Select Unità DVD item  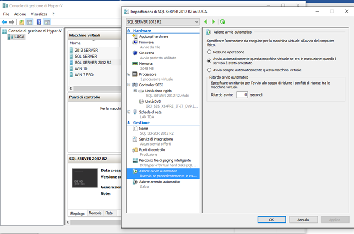[x=153, y=102]
